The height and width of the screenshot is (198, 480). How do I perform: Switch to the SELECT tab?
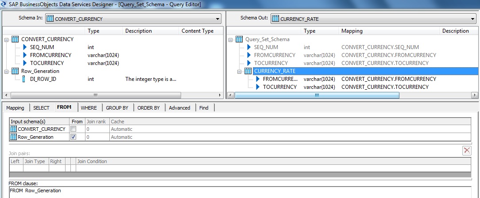(x=41, y=108)
